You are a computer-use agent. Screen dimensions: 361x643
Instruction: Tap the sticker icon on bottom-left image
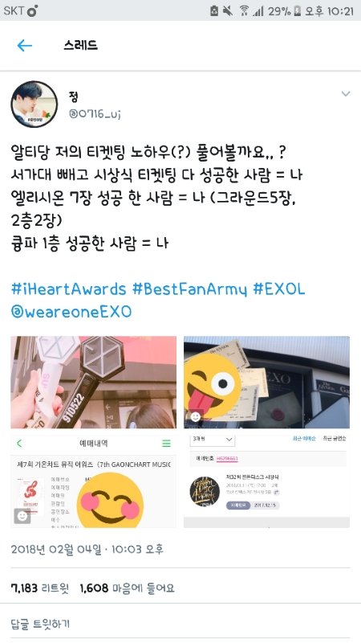(22, 516)
